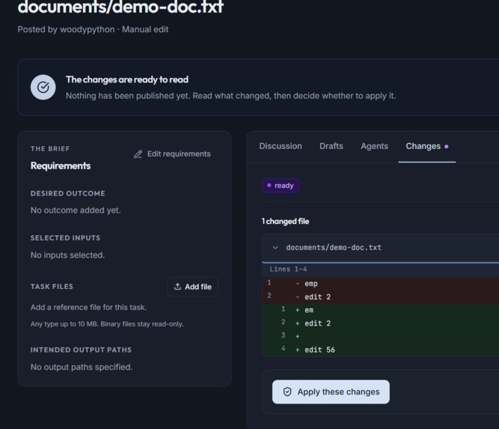This screenshot has height=429, width=499.
Task: Click the SELECTED INPUTS label
Action: click(x=65, y=238)
